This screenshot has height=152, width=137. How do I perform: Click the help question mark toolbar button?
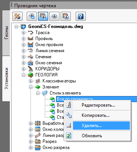(x=81, y=16)
